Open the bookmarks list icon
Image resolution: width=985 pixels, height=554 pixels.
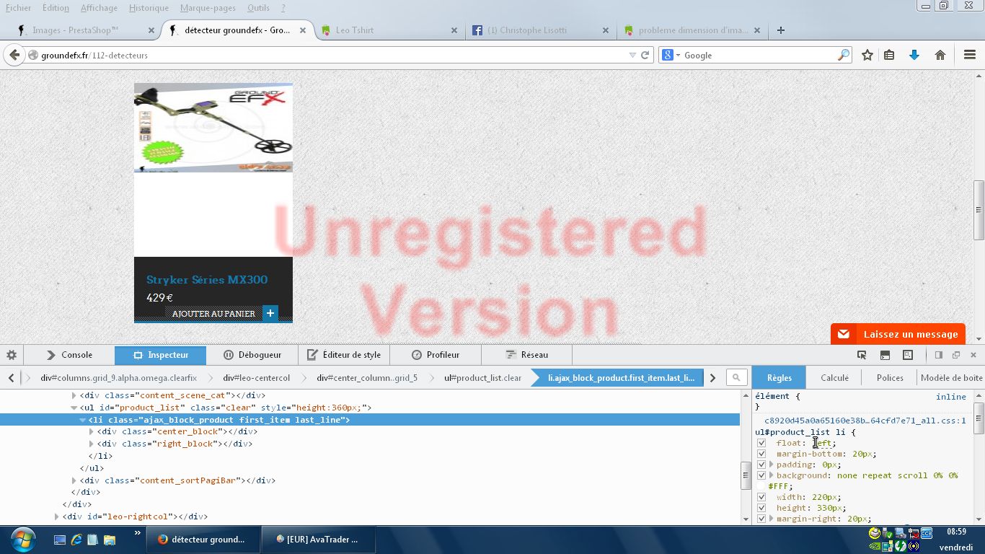(x=889, y=55)
